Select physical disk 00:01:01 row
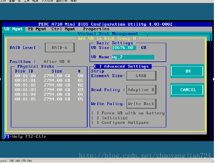The height and width of the screenshot is (163, 215). click(x=49, y=80)
